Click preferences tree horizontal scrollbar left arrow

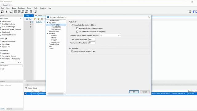(47, 93)
